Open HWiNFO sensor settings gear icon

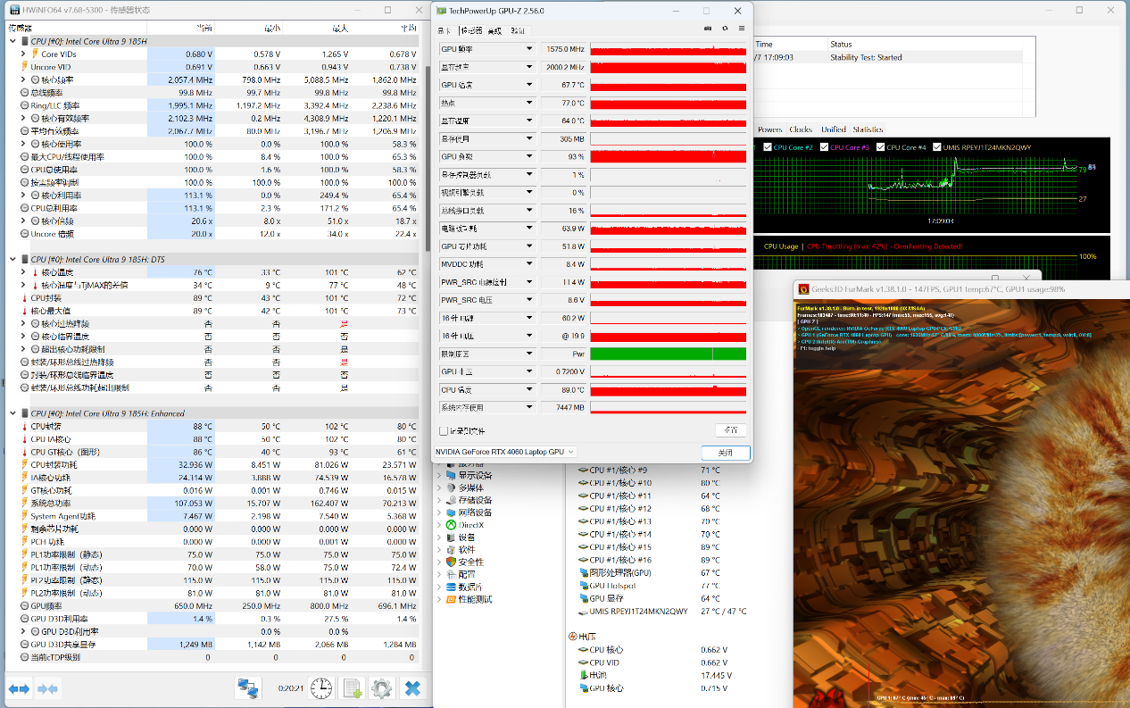pos(381,688)
